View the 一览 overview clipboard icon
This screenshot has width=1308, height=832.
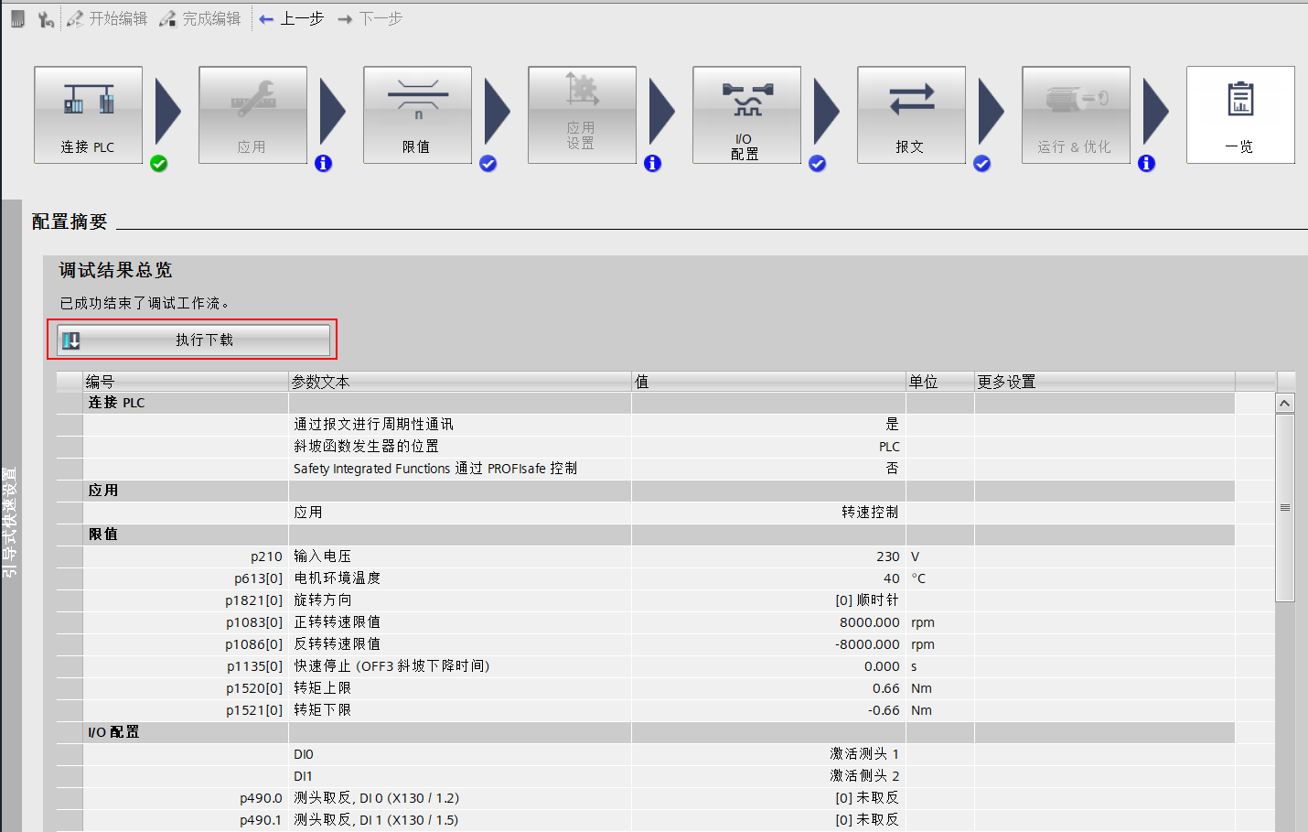[x=1240, y=114]
